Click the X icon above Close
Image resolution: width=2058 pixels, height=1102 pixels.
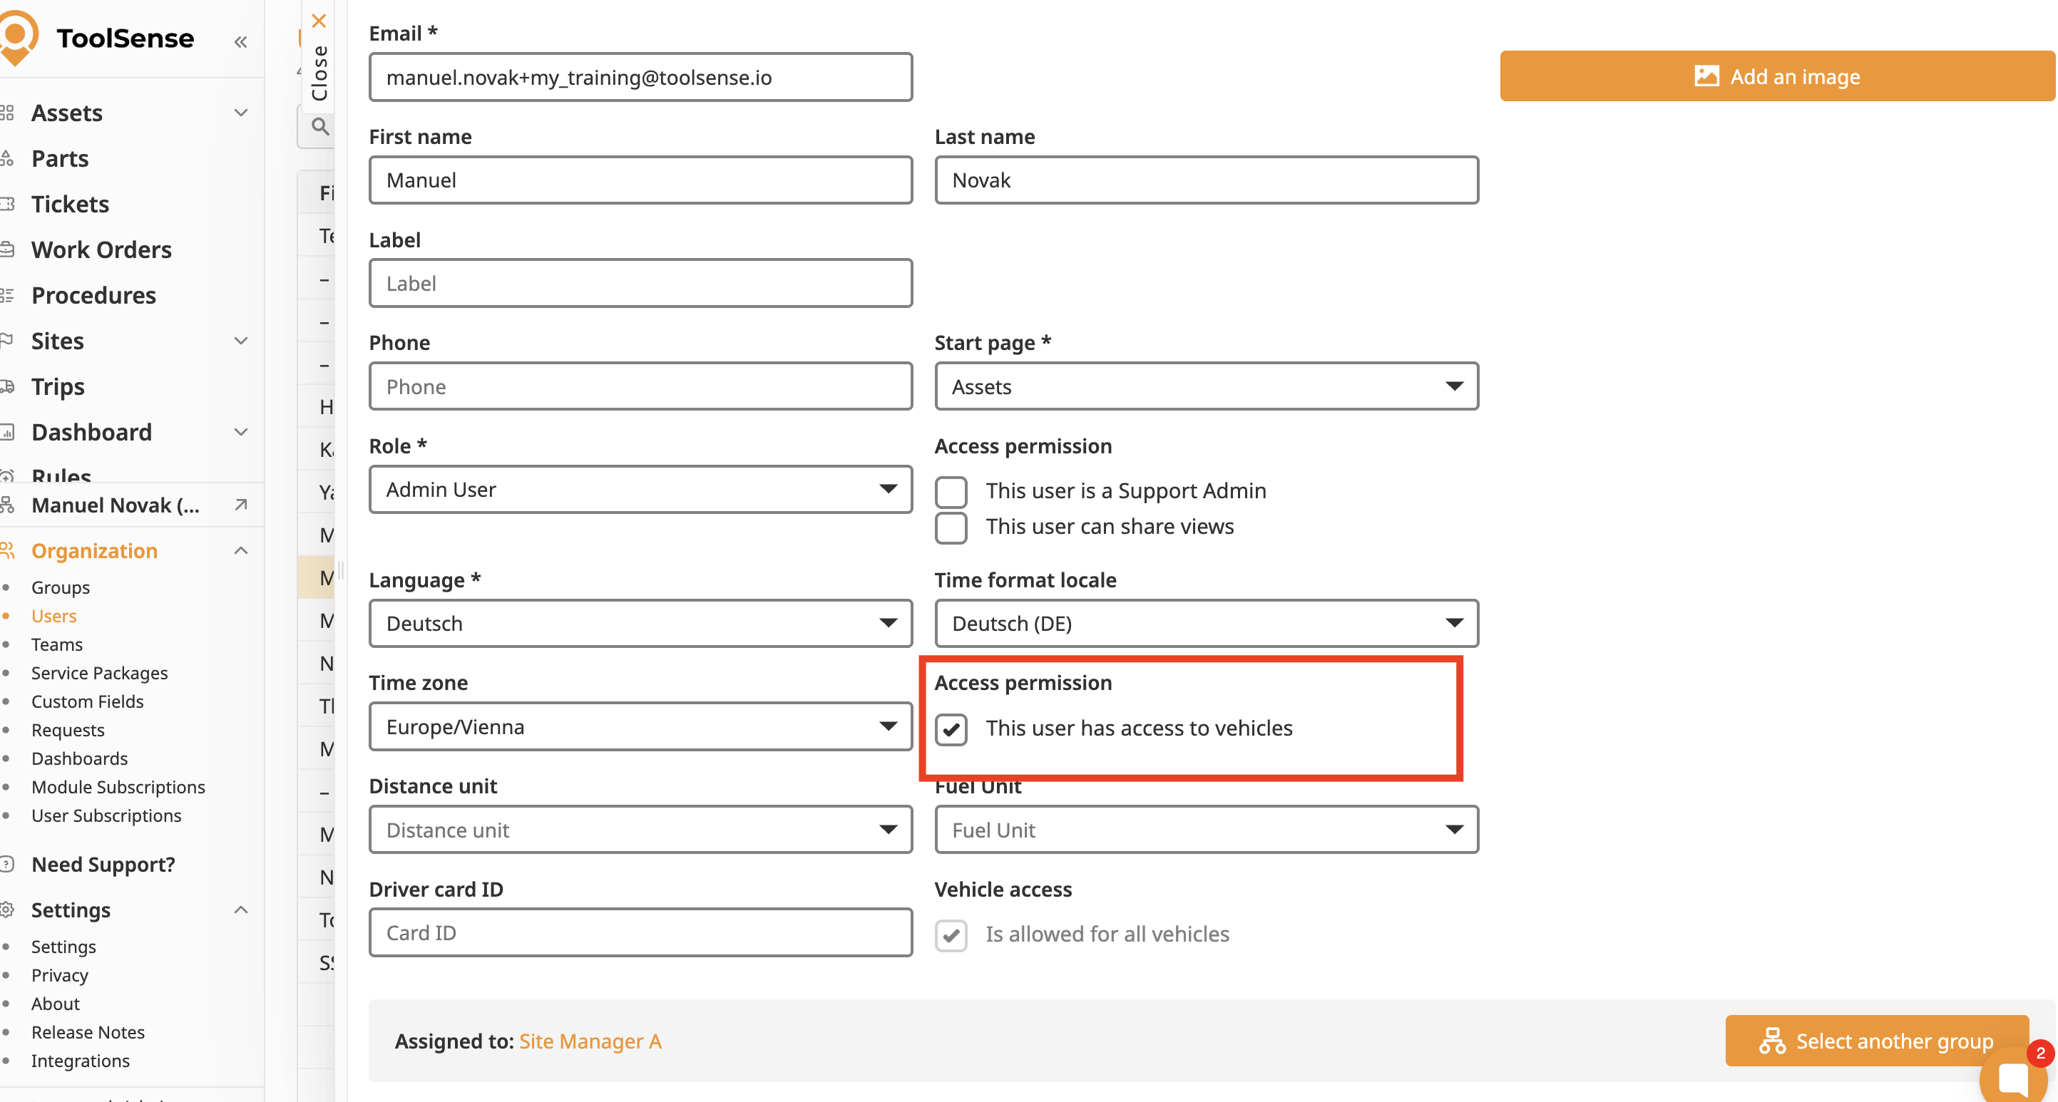319,21
